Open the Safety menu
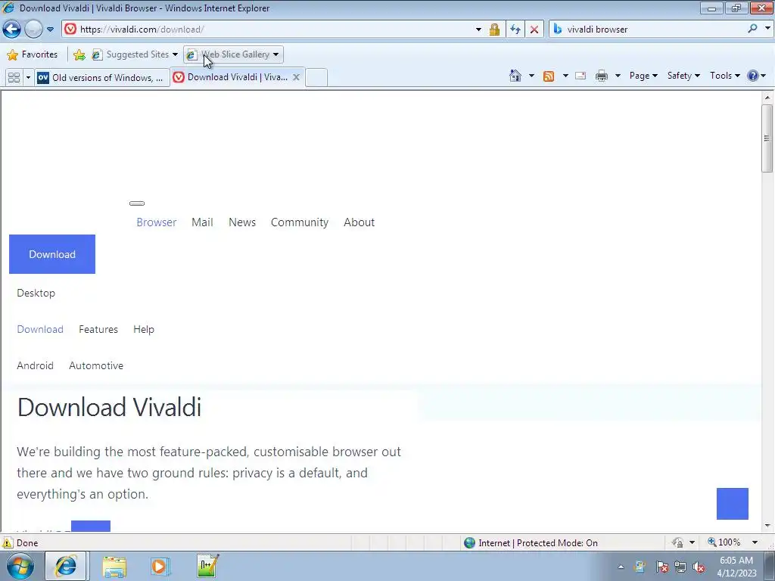775x581 pixels. (x=683, y=76)
